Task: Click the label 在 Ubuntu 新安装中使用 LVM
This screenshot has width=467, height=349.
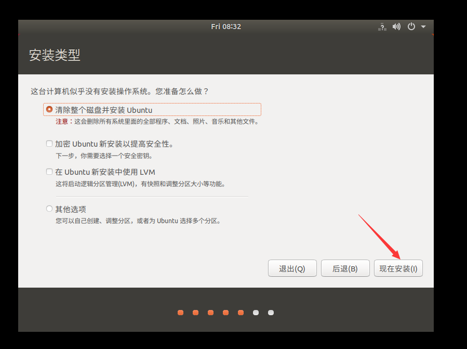Action: click(x=105, y=172)
